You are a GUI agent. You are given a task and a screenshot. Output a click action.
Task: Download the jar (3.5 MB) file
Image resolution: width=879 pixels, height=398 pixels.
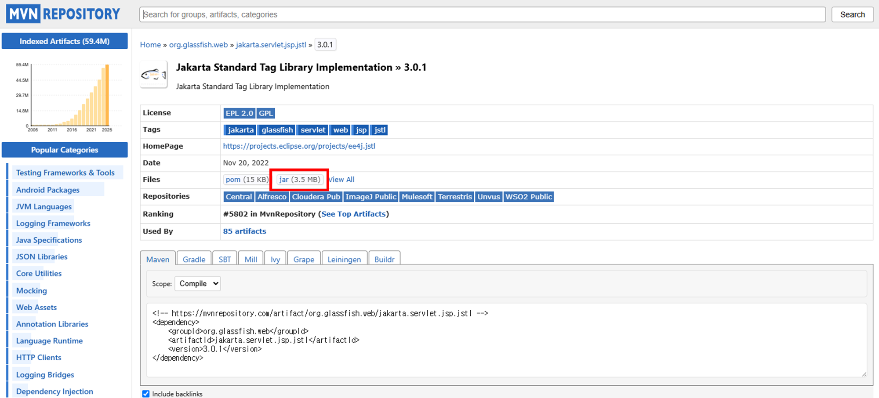pos(300,179)
